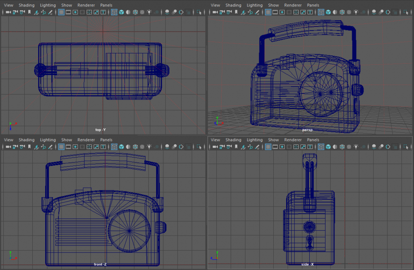Toggle the grid button in top view panel
Viewport: 414px width, 270px height.
(61, 12)
